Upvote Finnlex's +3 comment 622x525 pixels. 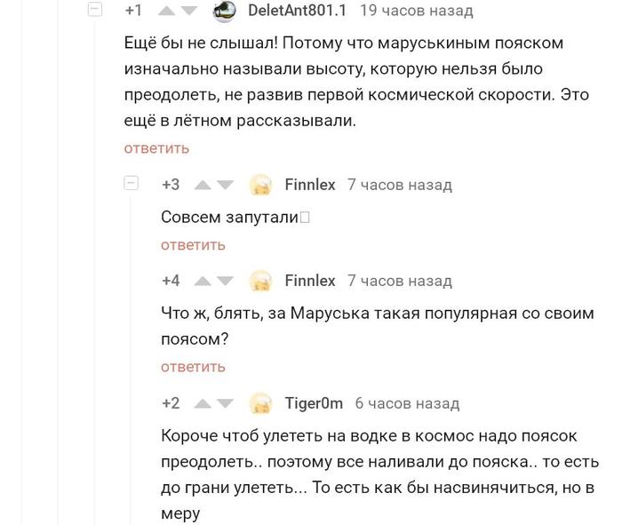point(203,185)
